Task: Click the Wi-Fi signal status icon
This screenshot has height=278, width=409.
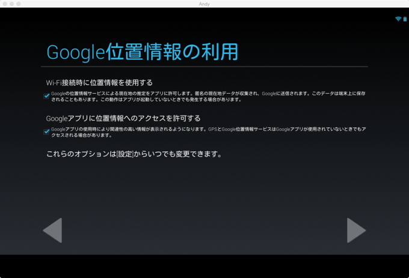Action: click(398, 19)
